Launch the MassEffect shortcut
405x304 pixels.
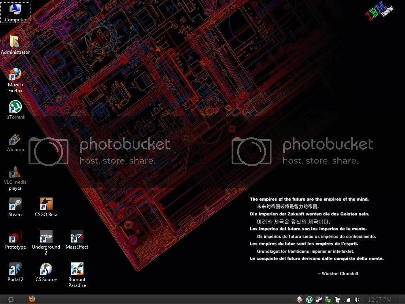tap(77, 237)
